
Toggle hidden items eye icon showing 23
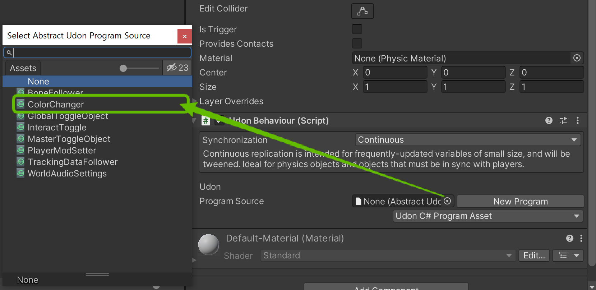[x=177, y=68]
